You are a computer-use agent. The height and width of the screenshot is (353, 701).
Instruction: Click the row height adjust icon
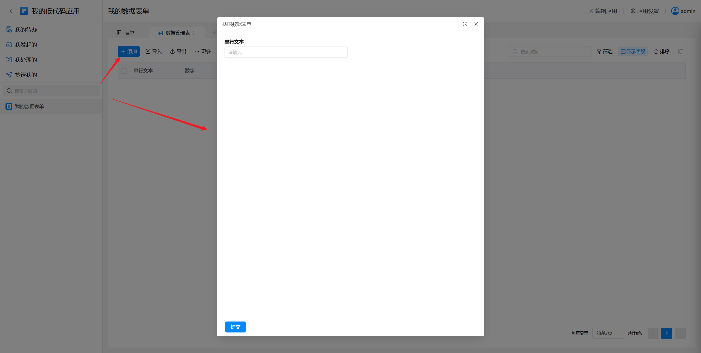point(680,51)
